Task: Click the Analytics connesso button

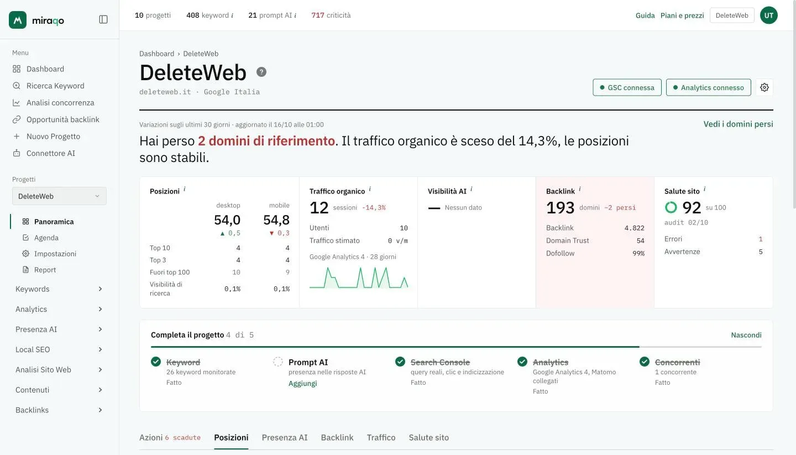Action: [x=708, y=87]
